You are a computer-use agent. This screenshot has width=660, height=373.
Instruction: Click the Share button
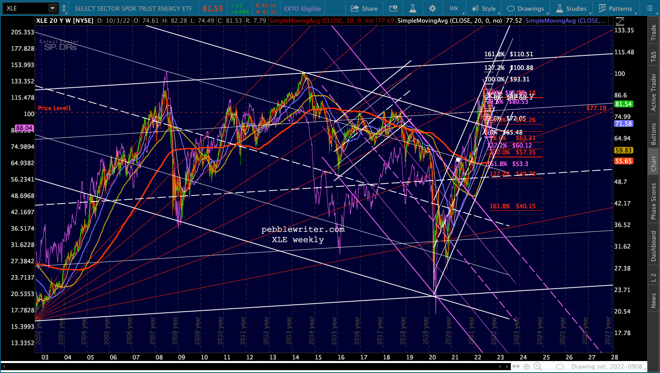coord(364,8)
